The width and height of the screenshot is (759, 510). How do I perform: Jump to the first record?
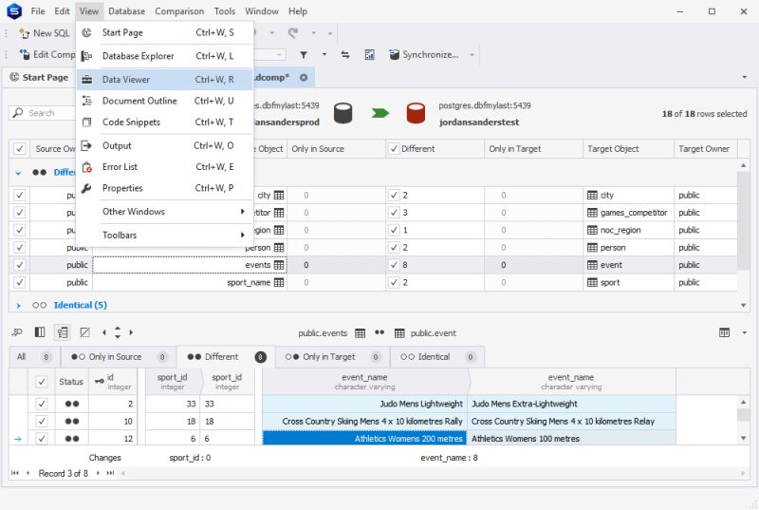tap(15, 473)
